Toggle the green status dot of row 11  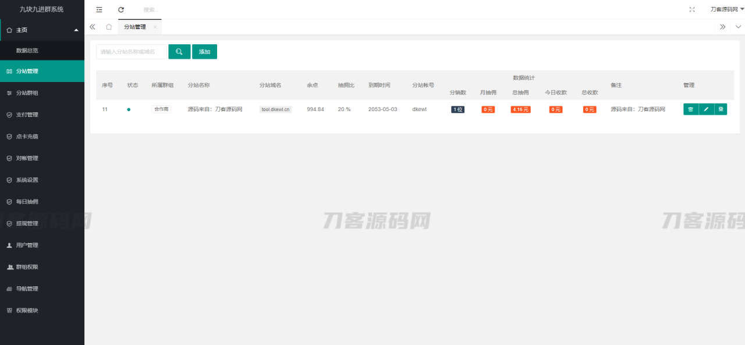click(x=129, y=109)
